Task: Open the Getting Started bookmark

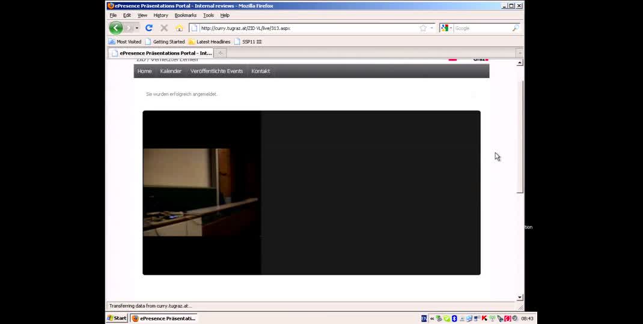Action: (x=165, y=42)
